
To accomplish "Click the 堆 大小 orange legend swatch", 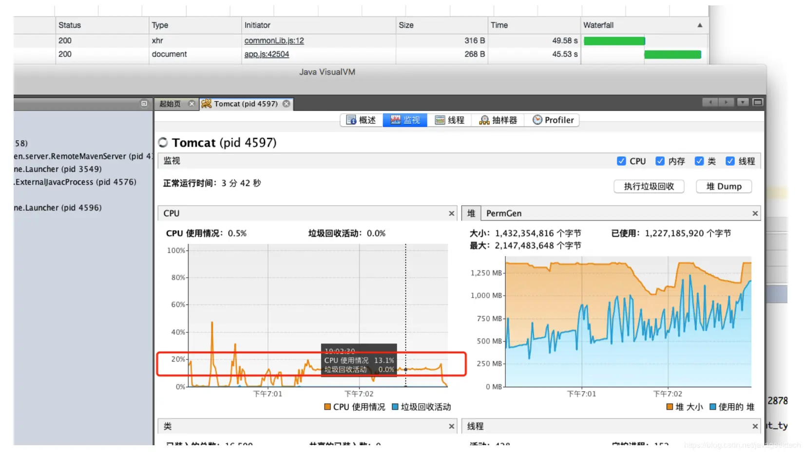I will (x=670, y=407).
